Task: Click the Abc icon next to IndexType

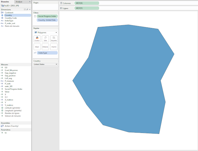Action: point(2,21)
